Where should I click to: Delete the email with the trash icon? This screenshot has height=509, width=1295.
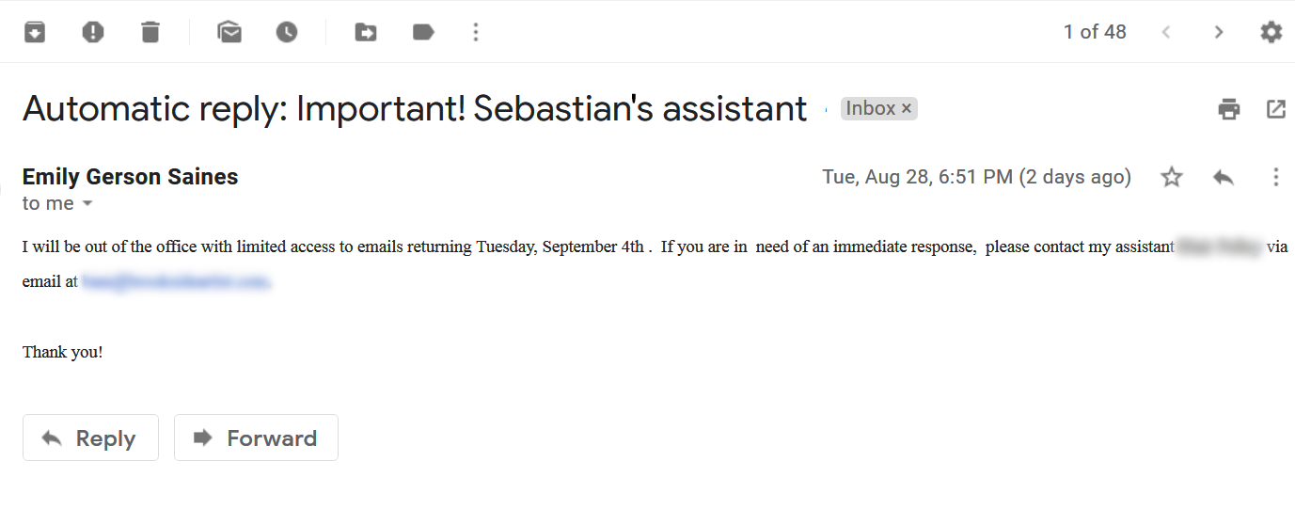pos(150,32)
